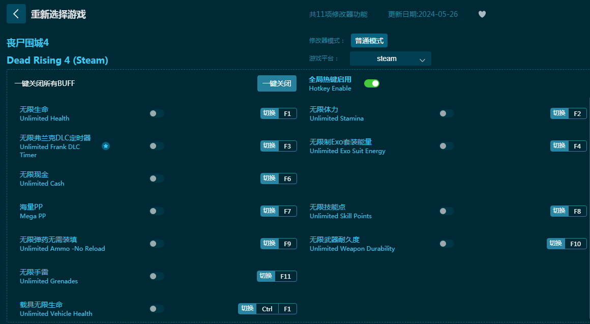Screen dimensions: 590x324
Task: Click 切换 button for Unlimited Cash
Action: (x=270, y=179)
